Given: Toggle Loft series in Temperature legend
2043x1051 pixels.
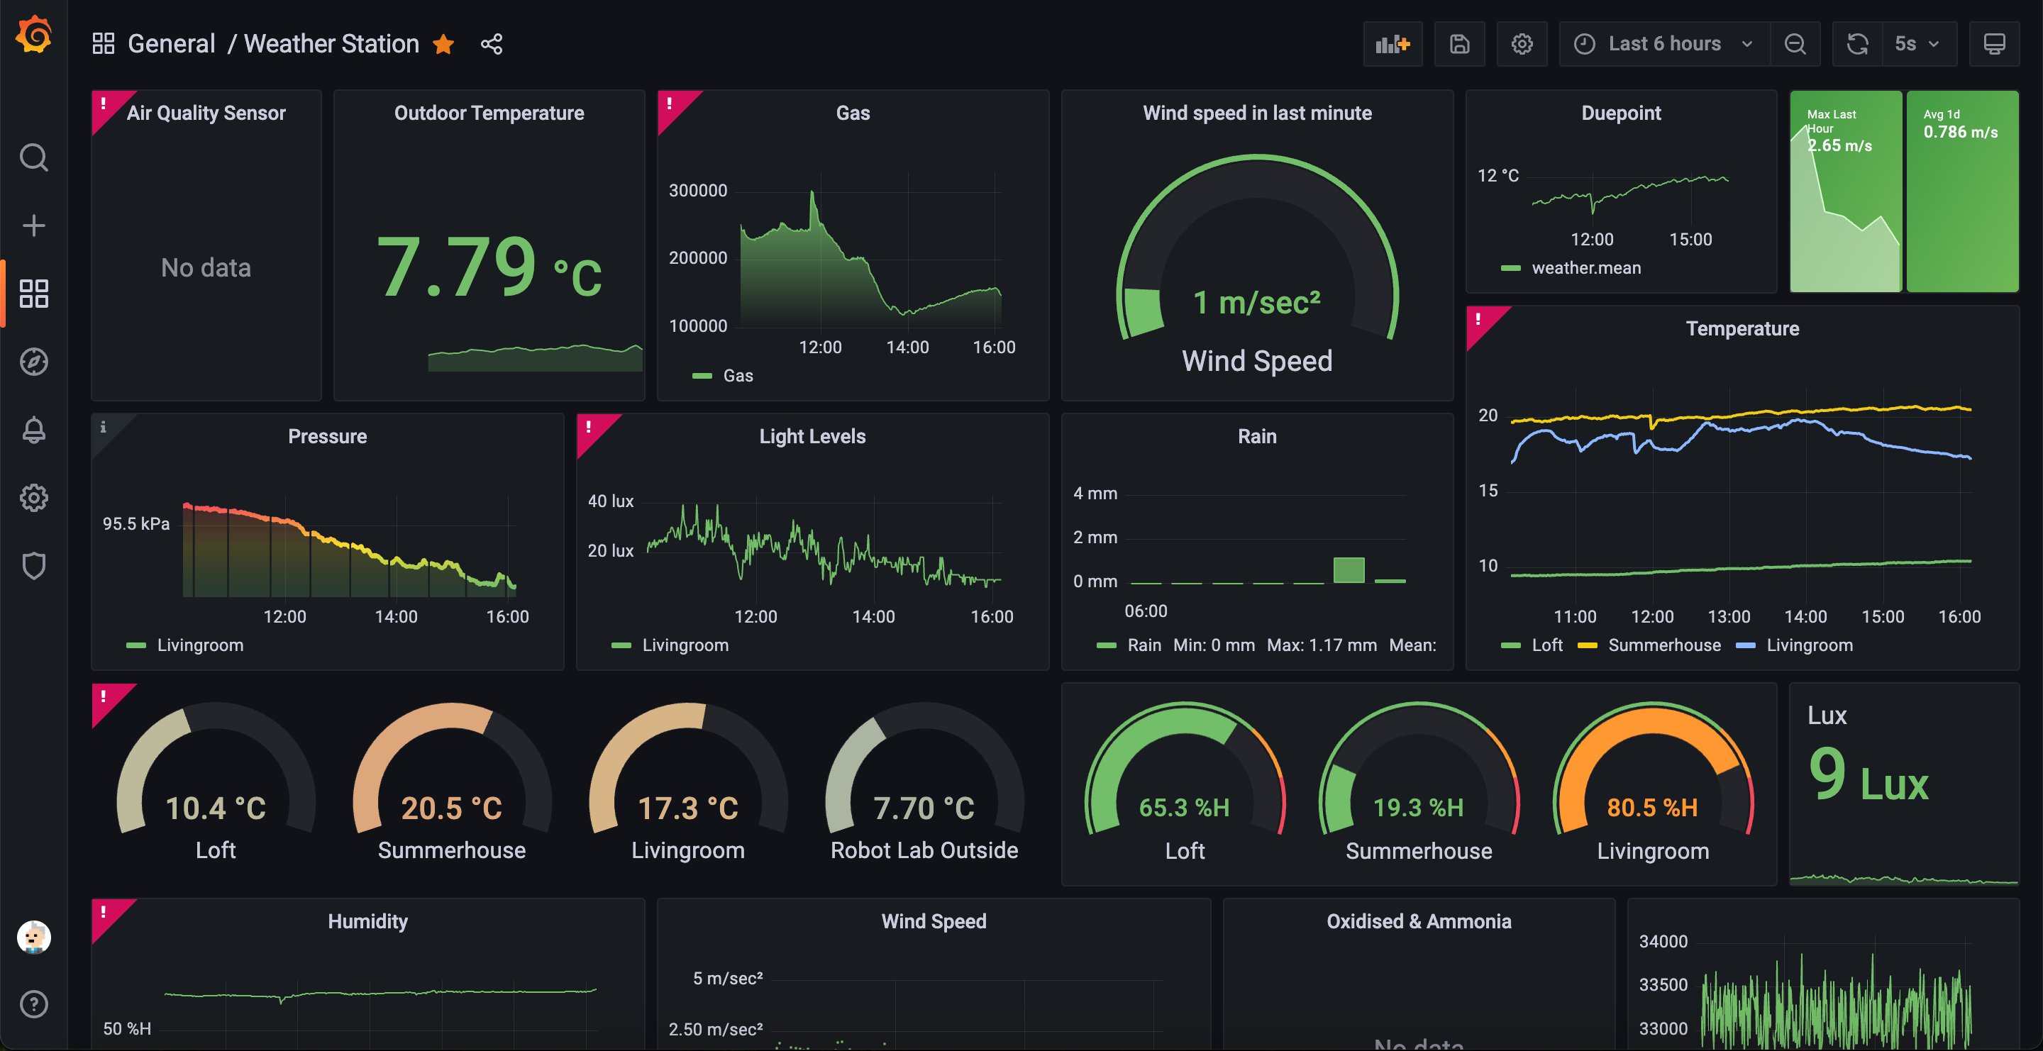Looking at the screenshot, I should pos(1546,645).
